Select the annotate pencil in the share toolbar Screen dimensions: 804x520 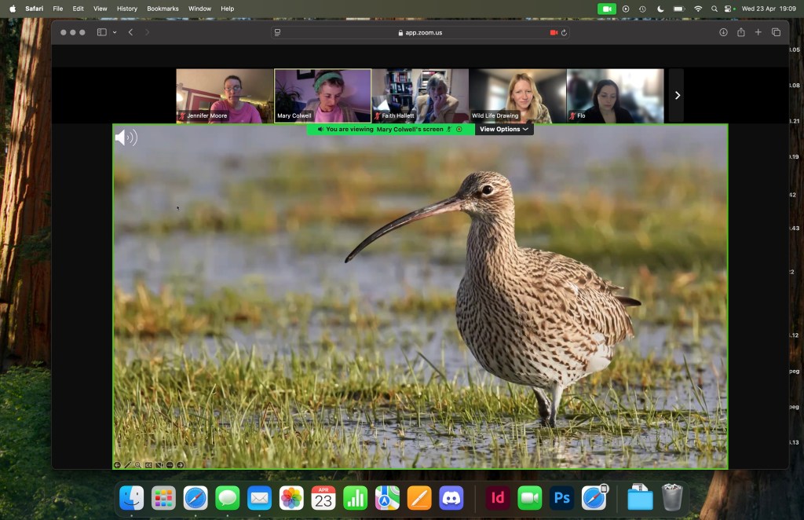(128, 464)
